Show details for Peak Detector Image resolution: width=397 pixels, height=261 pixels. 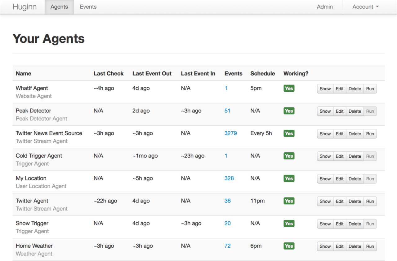tap(325, 111)
